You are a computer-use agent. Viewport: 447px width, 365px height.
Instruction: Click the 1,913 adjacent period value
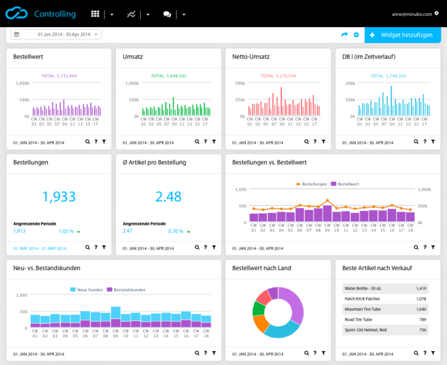[19, 231]
